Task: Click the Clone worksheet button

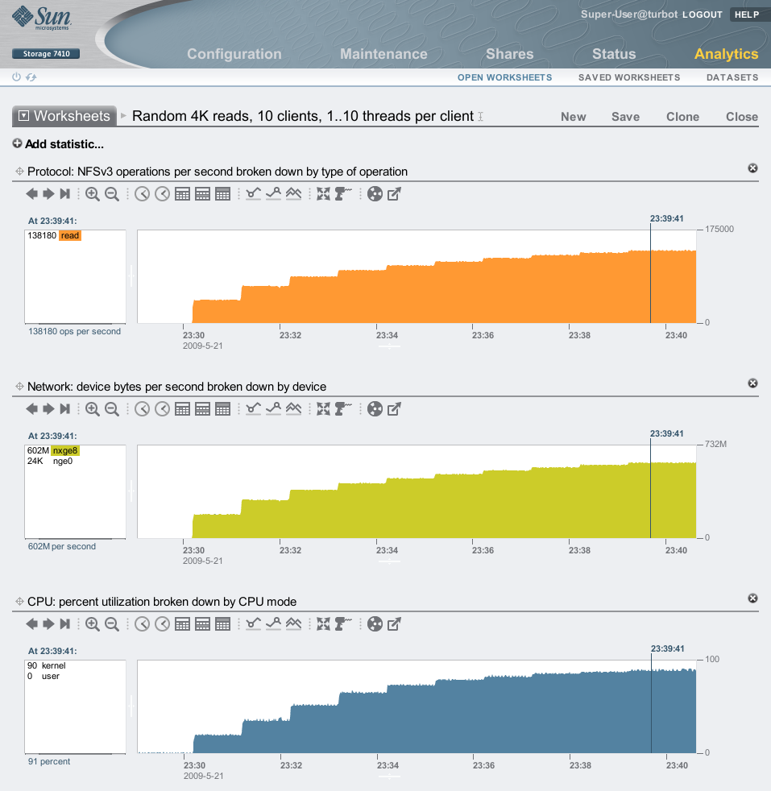Action: [682, 117]
